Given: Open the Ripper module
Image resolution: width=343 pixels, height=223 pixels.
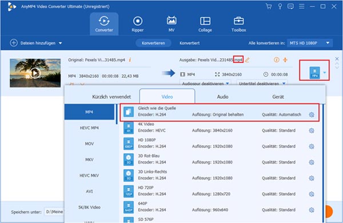Looking at the screenshot, I should point(137,24).
